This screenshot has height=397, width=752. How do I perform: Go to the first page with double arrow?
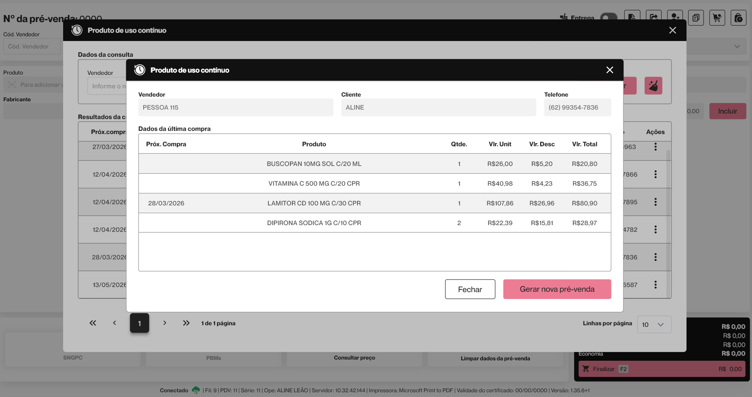(93, 323)
